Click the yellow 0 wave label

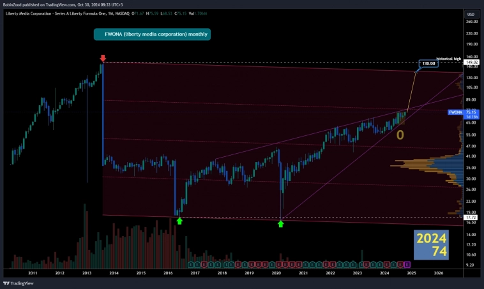tap(400, 135)
